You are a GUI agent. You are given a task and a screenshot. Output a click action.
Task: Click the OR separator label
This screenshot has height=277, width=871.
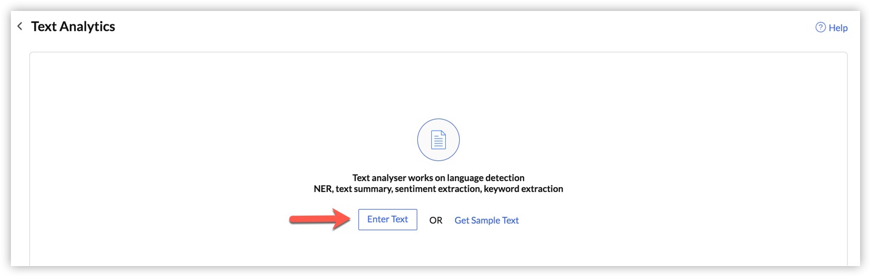[435, 221]
